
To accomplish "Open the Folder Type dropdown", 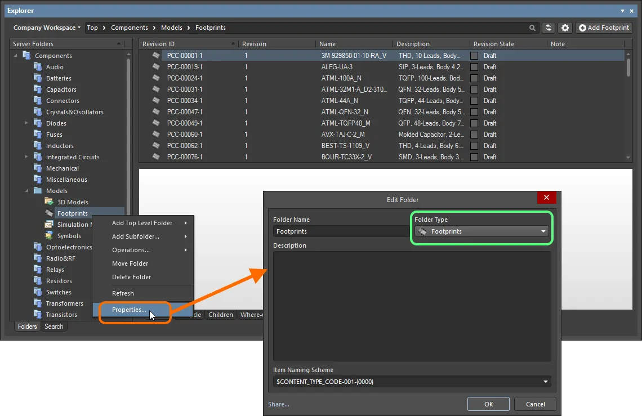I will 481,231.
